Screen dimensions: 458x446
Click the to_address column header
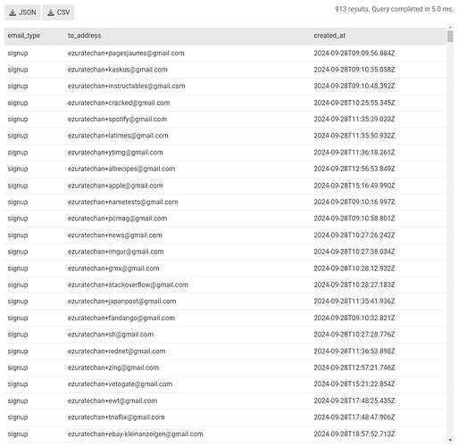84,36
